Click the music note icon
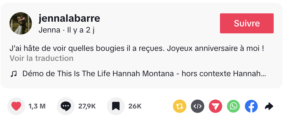Viewport: 286px width, 119px height. (x=13, y=74)
